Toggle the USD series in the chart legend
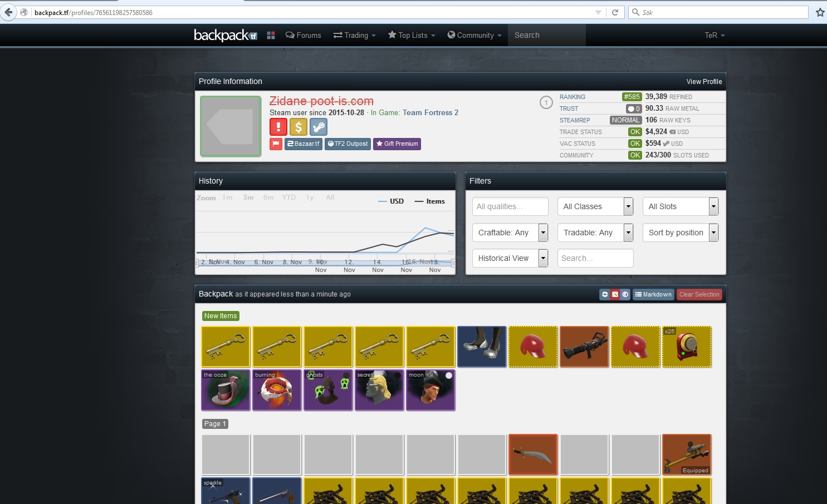Screen dimensions: 827x504 (391, 201)
